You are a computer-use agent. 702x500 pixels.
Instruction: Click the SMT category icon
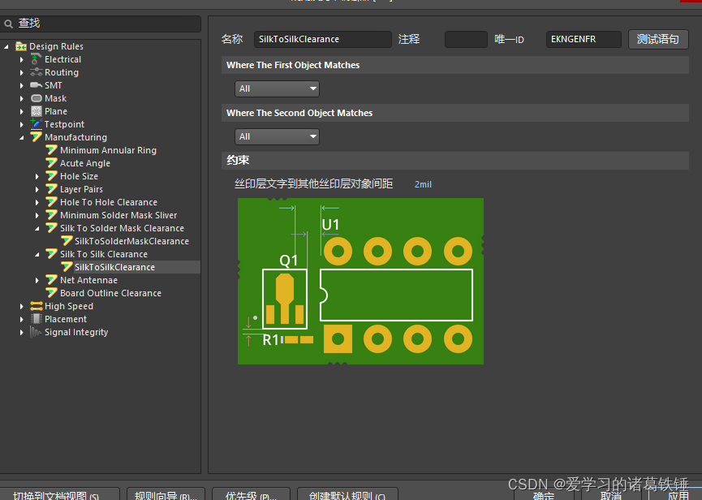click(x=37, y=85)
